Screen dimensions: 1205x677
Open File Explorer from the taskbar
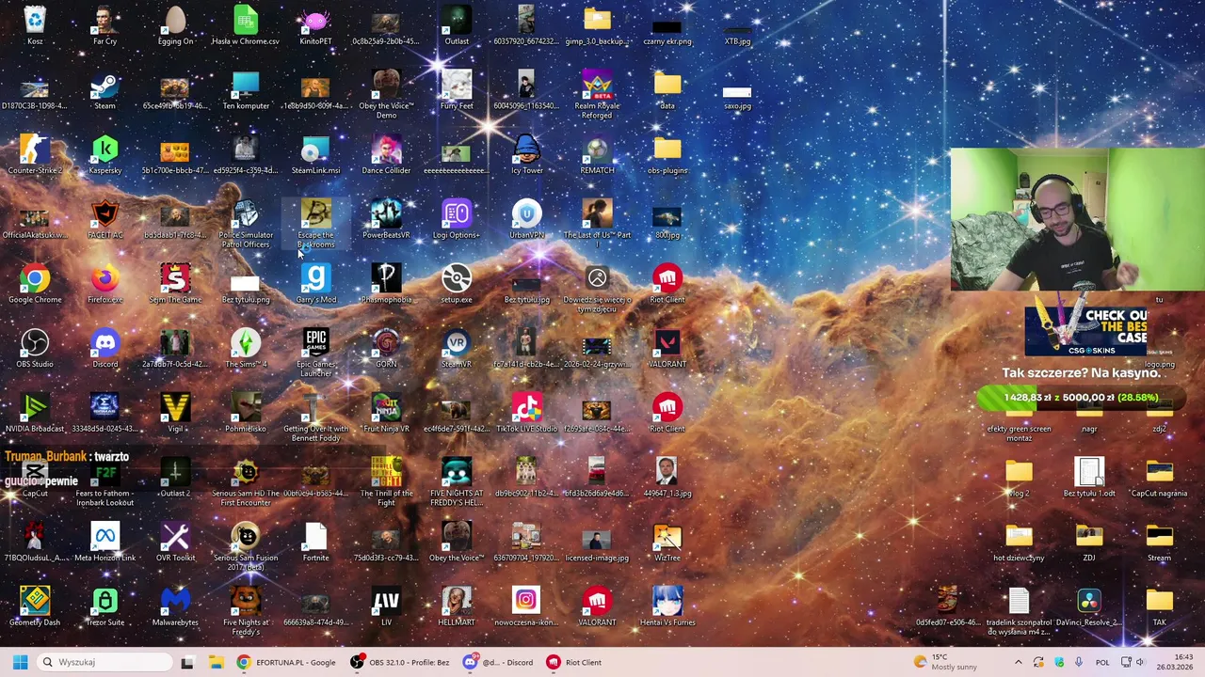pyautogui.click(x=216, y=662)
